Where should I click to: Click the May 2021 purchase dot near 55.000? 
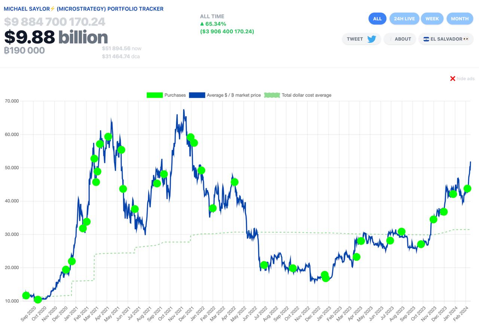[121, 150]
